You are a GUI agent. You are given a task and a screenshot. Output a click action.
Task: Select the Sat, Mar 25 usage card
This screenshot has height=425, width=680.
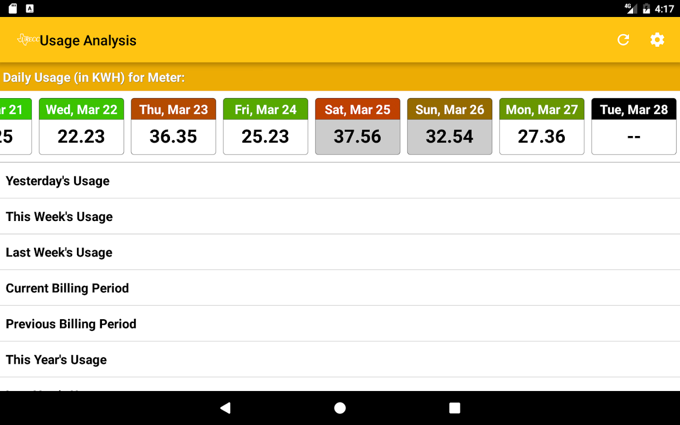[357, 126]
